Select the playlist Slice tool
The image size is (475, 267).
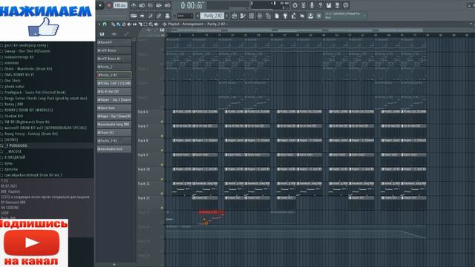(x=140, y=24)
